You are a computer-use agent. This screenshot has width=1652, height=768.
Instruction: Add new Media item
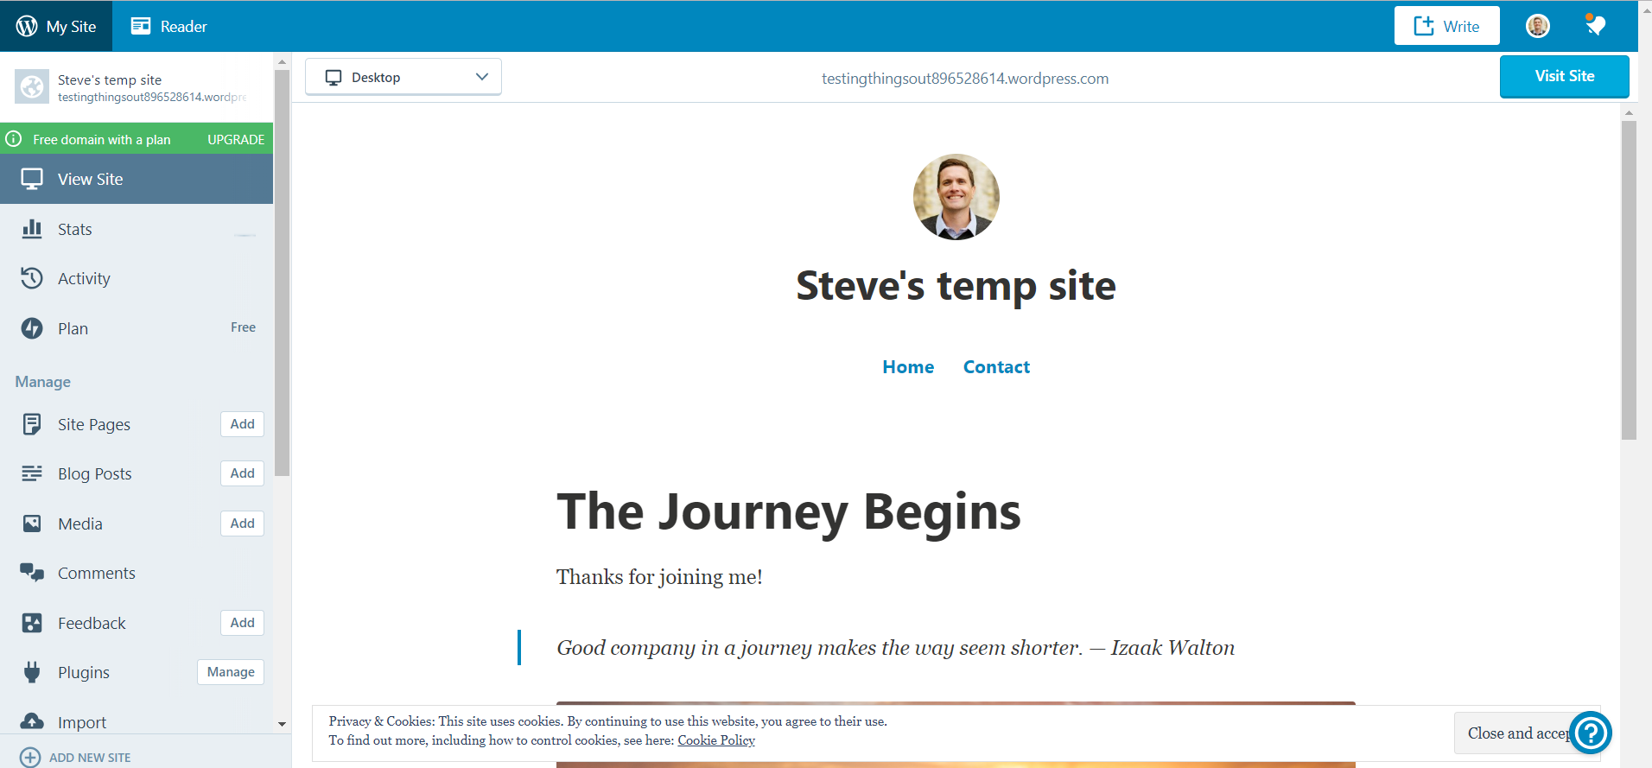pyautogui.click(x=242, y=524)
